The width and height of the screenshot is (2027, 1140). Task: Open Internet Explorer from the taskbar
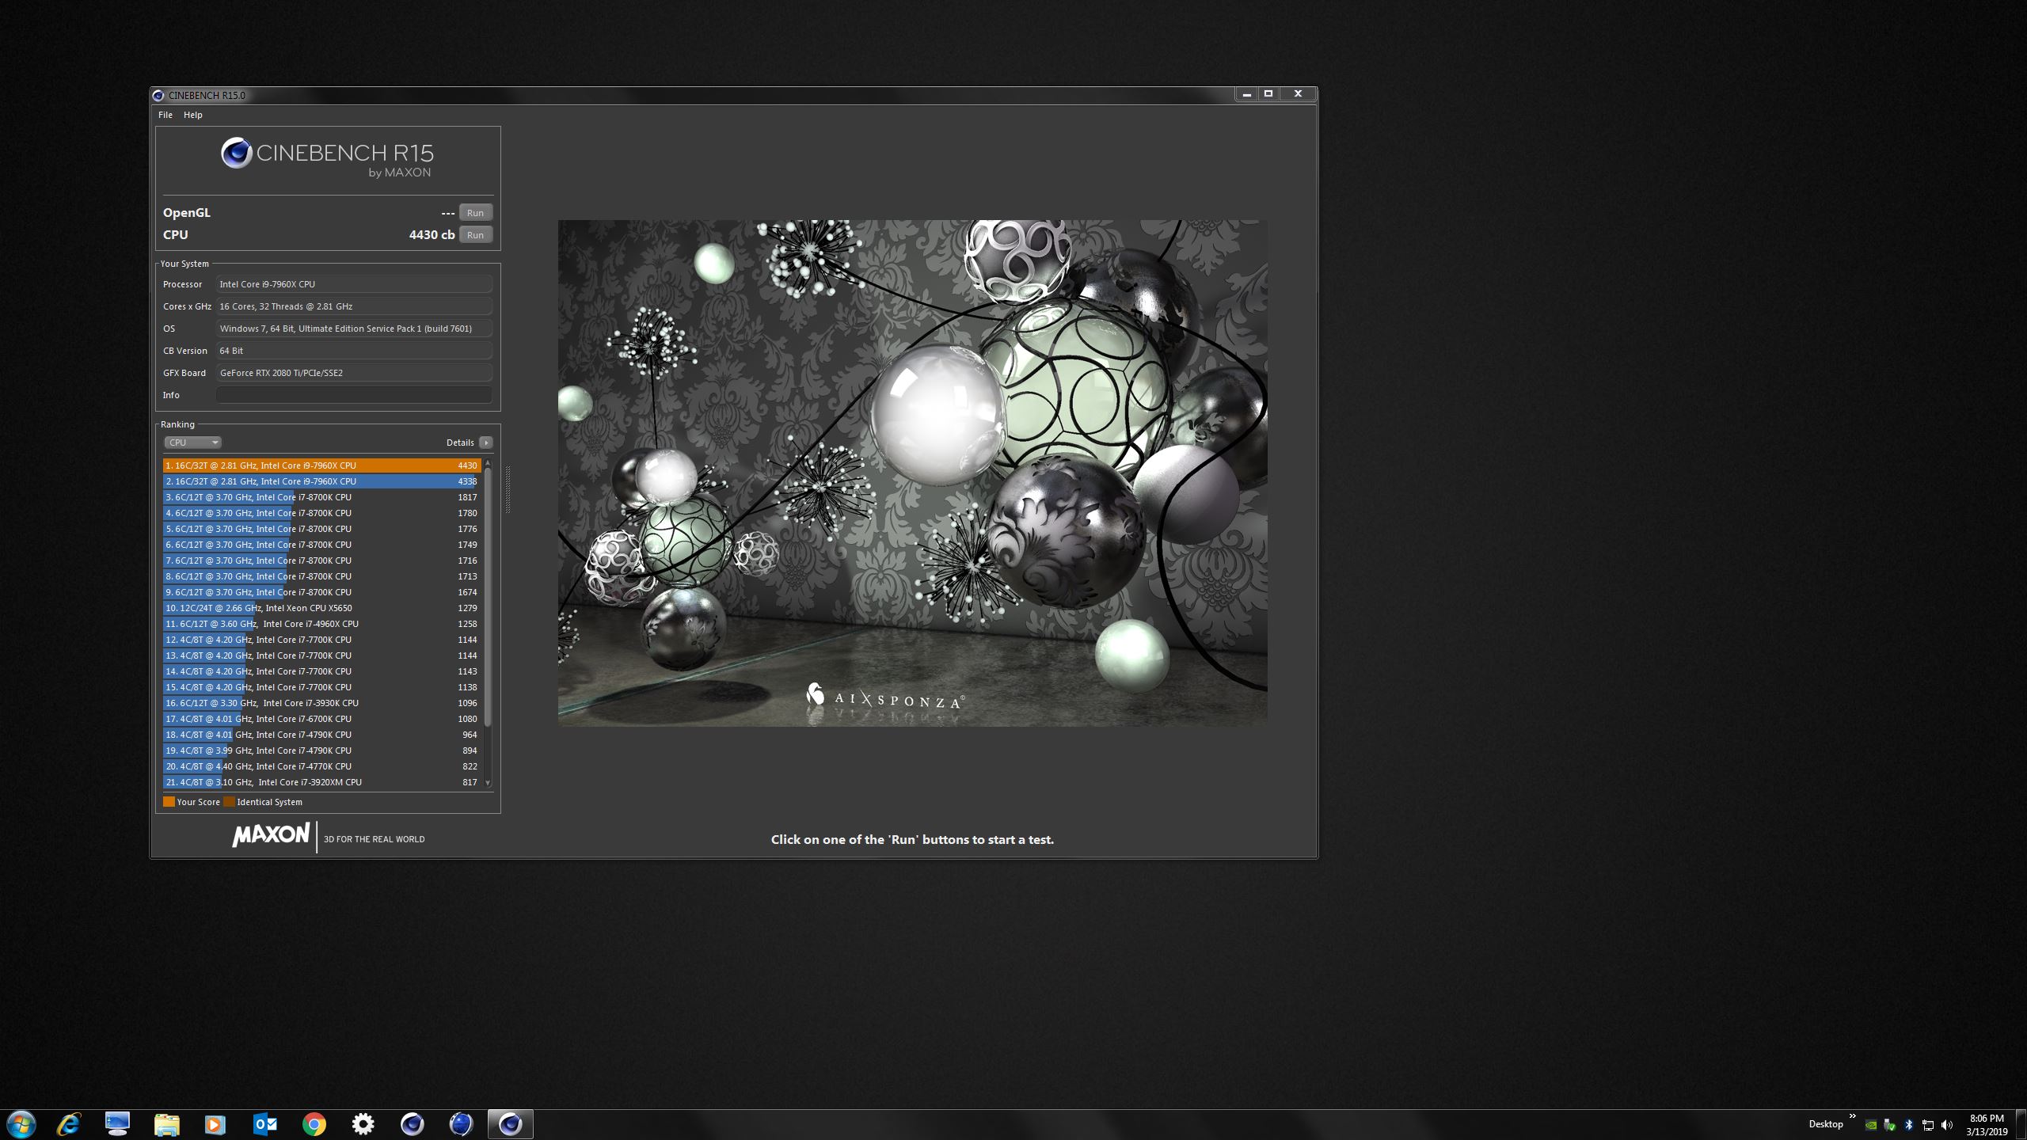point(69,1124)
